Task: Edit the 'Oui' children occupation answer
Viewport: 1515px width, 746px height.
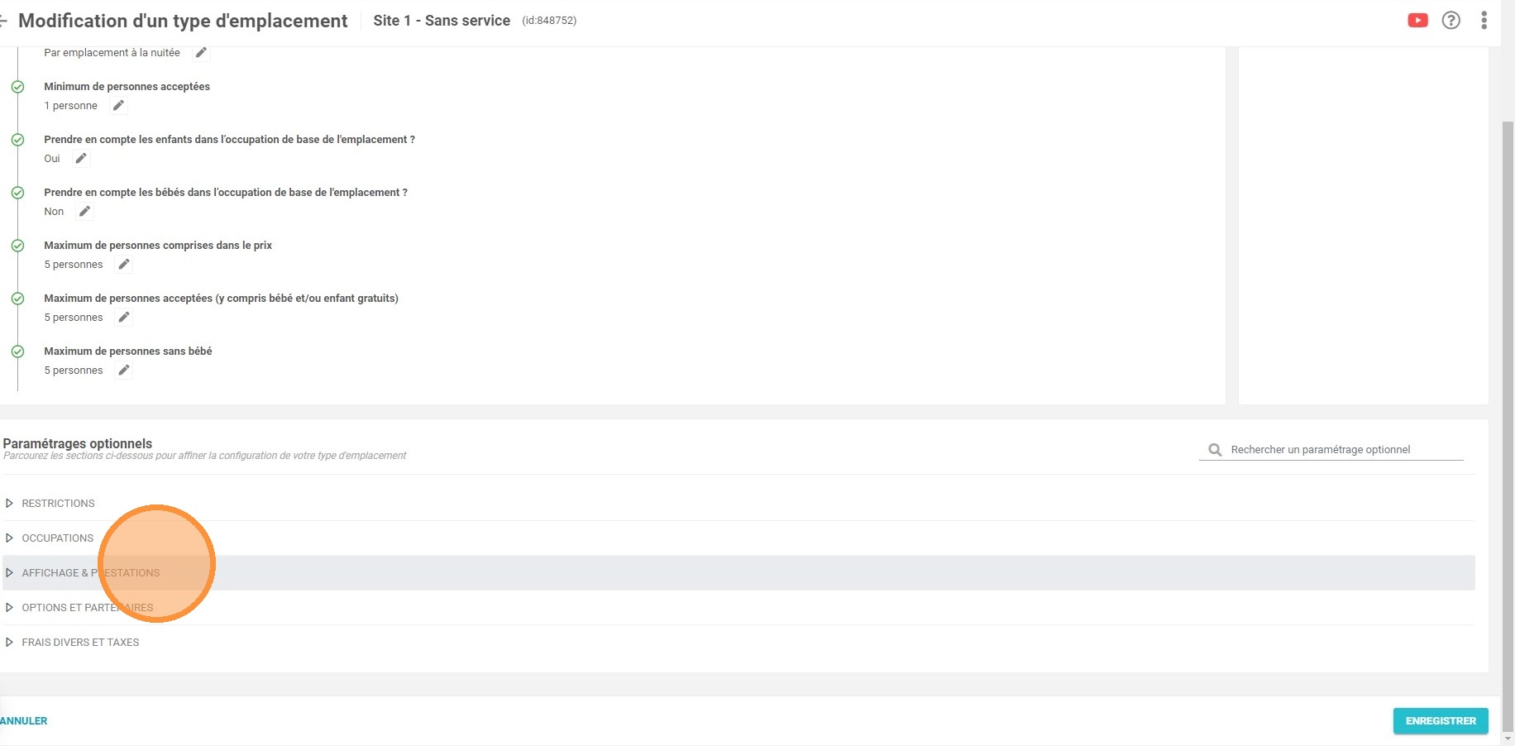Action: click(x=81, y=158)
